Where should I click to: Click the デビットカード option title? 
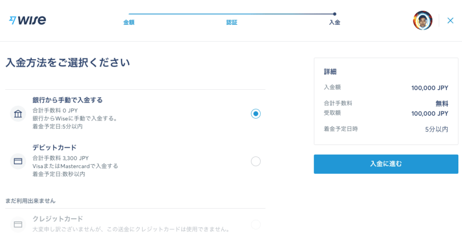55,147
